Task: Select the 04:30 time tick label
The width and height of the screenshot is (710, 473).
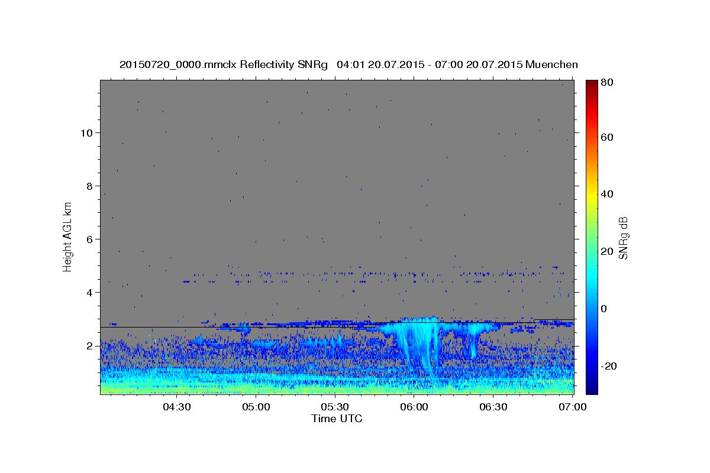Action: point(177,407)
